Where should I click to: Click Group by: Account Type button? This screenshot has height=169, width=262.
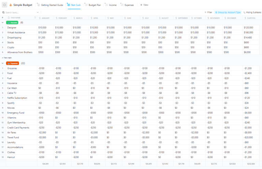point(228,12)
